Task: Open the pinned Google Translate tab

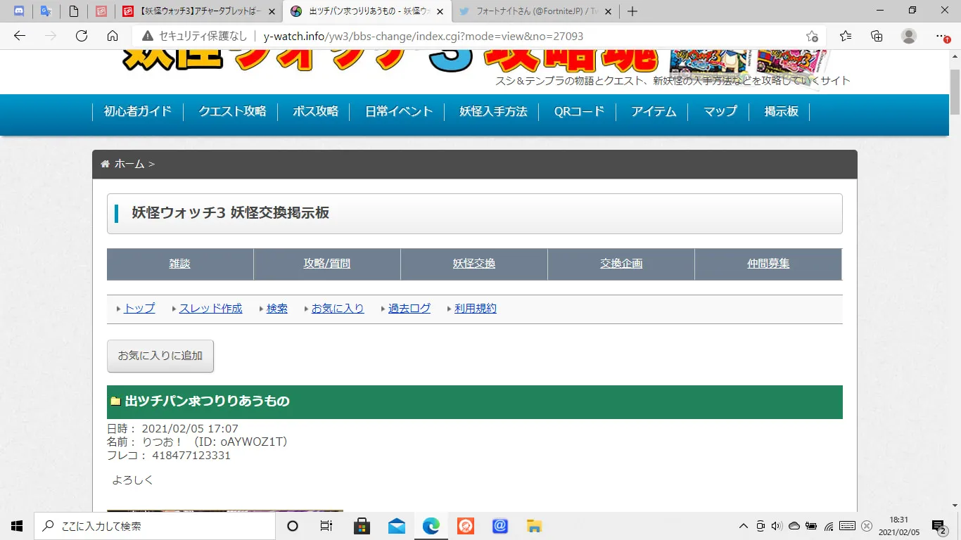Action: (46, 11)
